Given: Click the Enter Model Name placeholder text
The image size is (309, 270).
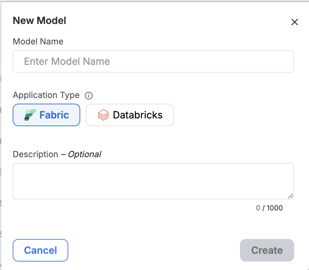Looking at the screenshot, I should click(x=67, y=61).
